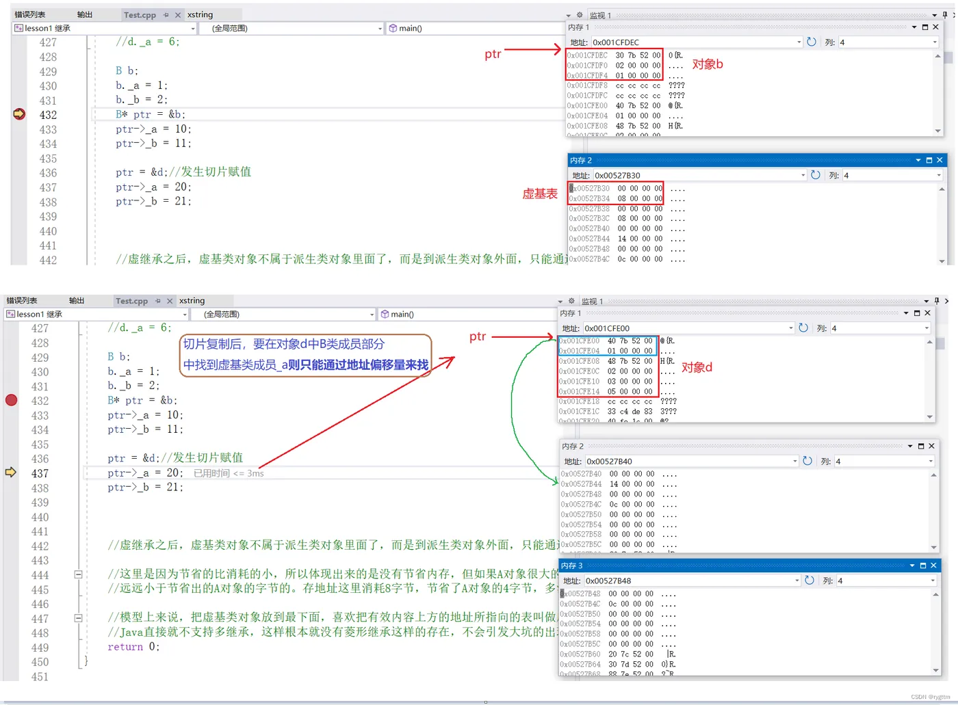Click the 已用时间 <= 3ms perf tip

[x=229, y=473]
